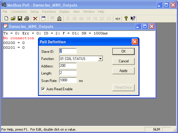Click the Apply button
This screenshot has height=133, width=178.
pyautogui.click(x=123, y=71)
